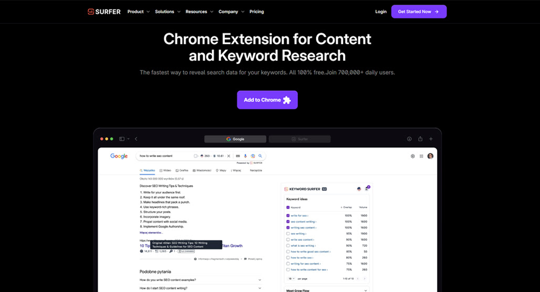Click the download icon in mockup browser toolbar
540x292 pixels.
(409, 139)
